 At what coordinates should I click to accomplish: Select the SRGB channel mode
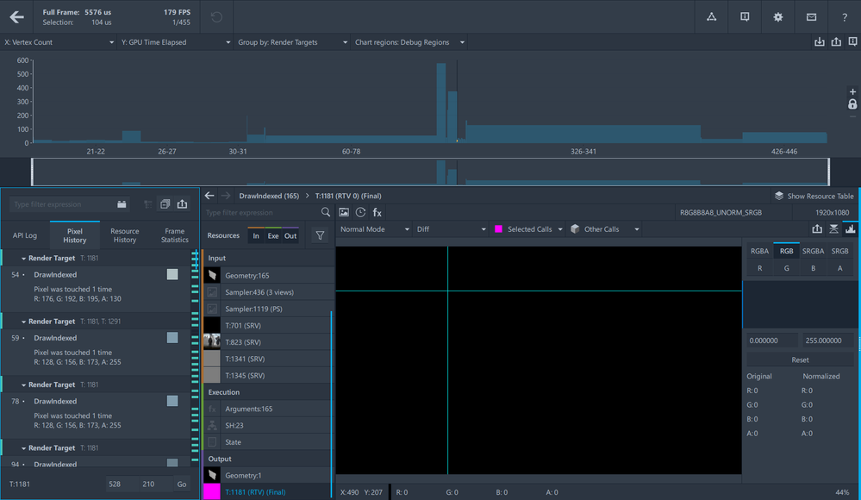(x=839, y=251)
